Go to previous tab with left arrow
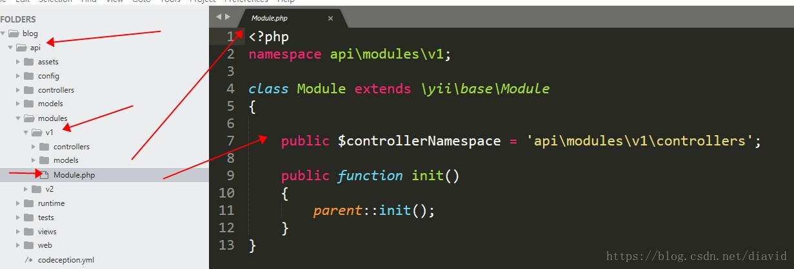Viewport: 794px width, 269px height. tap(219, 16)
